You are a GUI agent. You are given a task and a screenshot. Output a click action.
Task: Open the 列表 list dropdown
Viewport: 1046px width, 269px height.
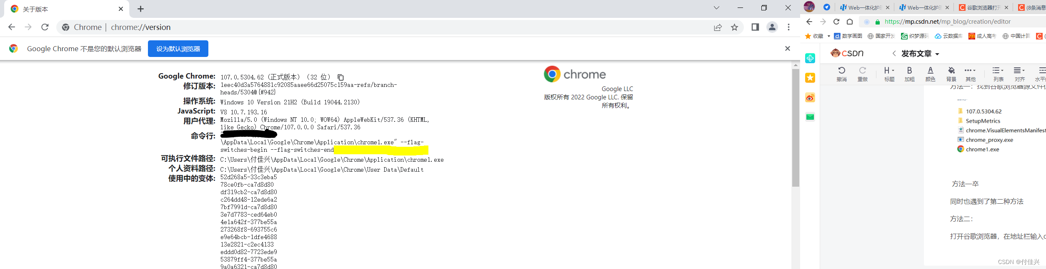998,74
